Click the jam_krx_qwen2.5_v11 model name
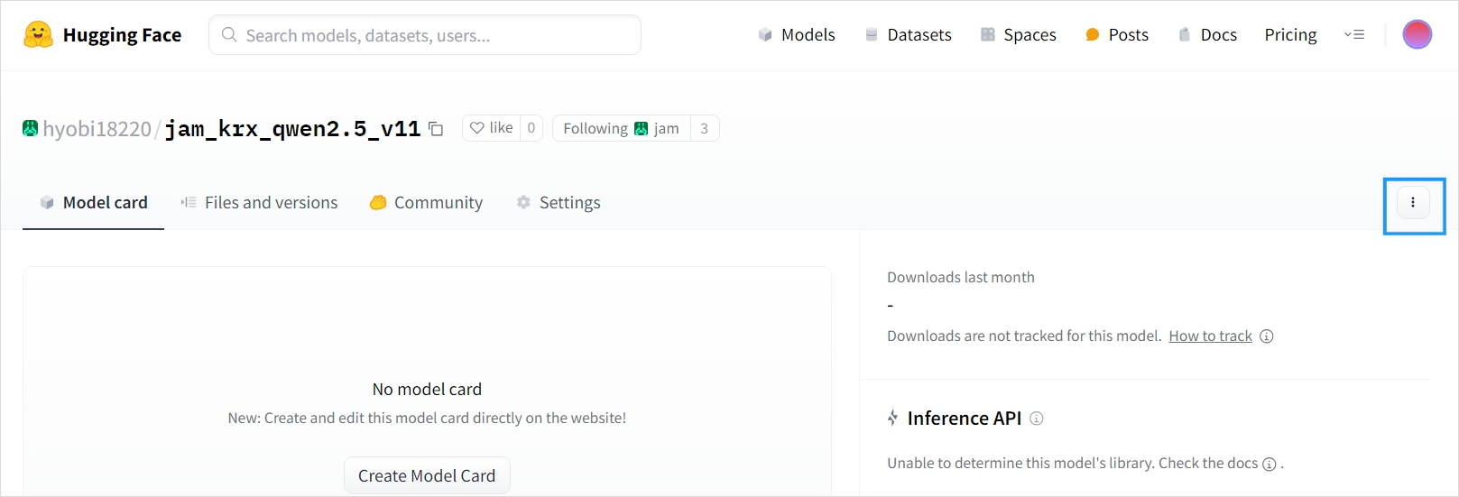The width and height of the screenshot is (1459, 497). pos(292,129)
